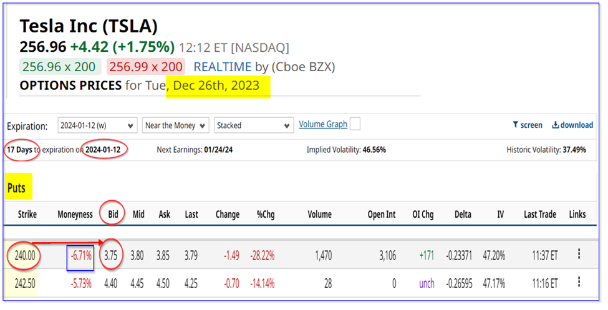Image resolution: width=608 pixels, height=310 pixels.
Task: Toggle the Volume Graph checkbox
Action: pos(355,124)
